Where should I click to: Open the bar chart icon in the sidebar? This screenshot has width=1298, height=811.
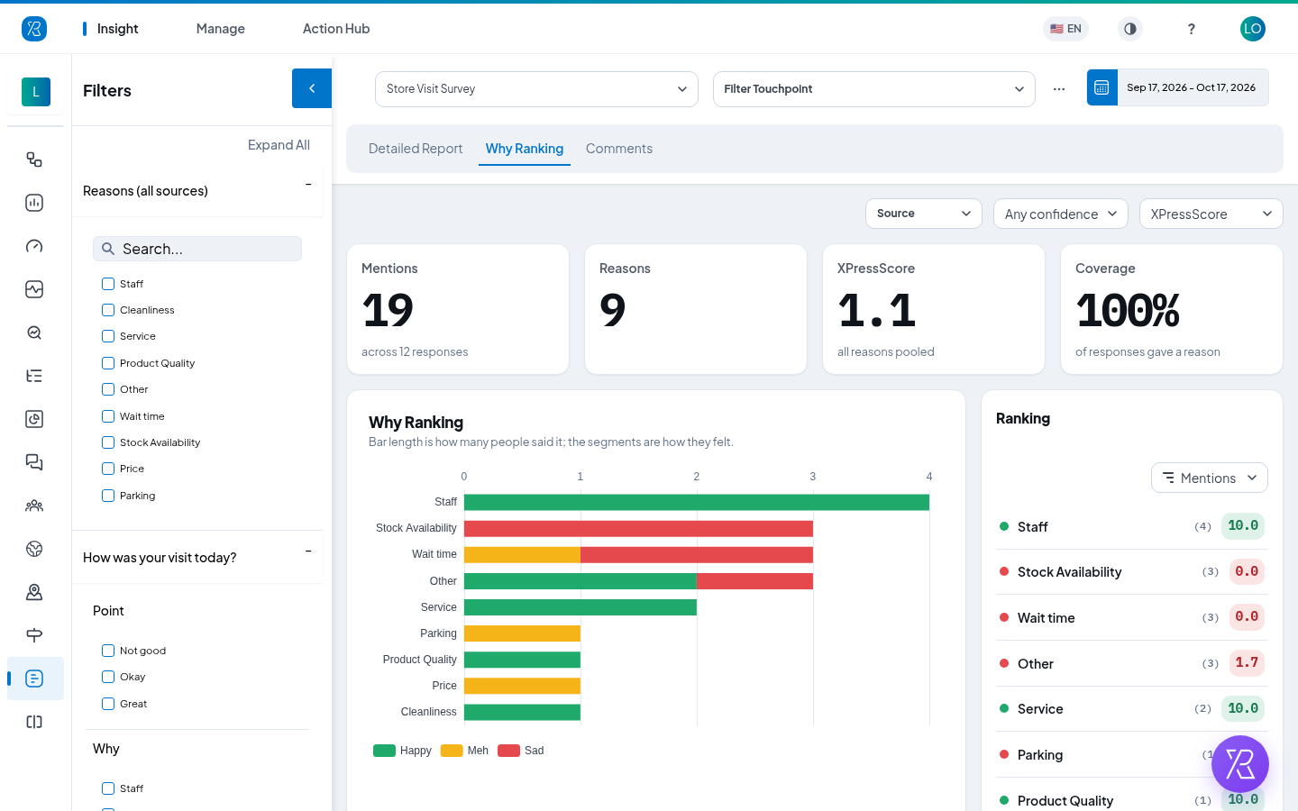point(34,203)
